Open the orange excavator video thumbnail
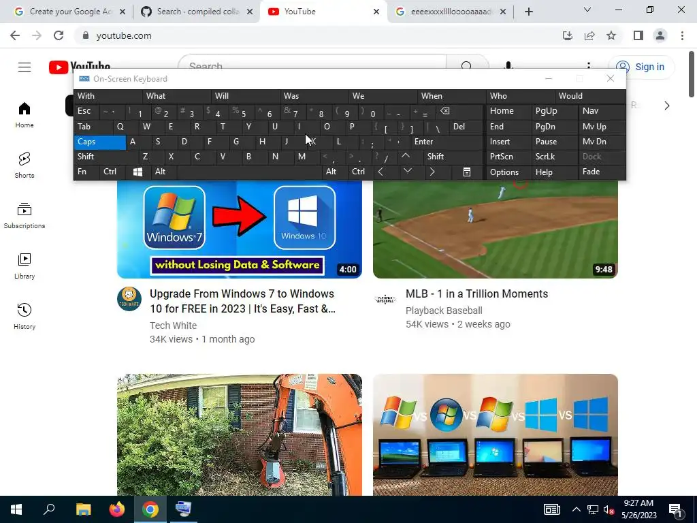 240,434
